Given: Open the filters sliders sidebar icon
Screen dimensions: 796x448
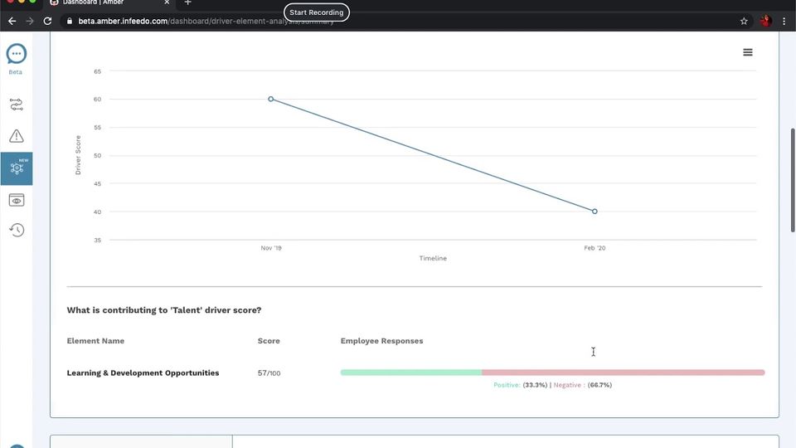Looking at the screenshot, I should 17,105.
